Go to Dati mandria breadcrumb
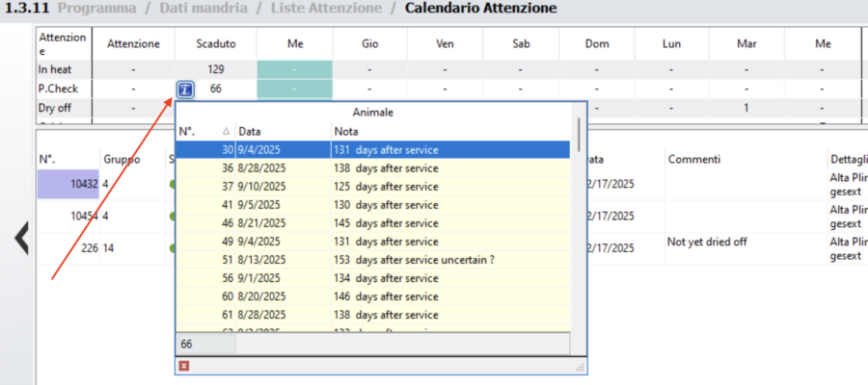Screen dimensions: 868x385 [x=203, y=10]
